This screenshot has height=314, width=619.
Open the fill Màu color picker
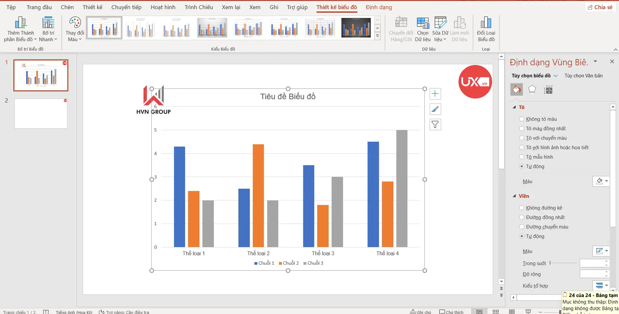(601, 181)
